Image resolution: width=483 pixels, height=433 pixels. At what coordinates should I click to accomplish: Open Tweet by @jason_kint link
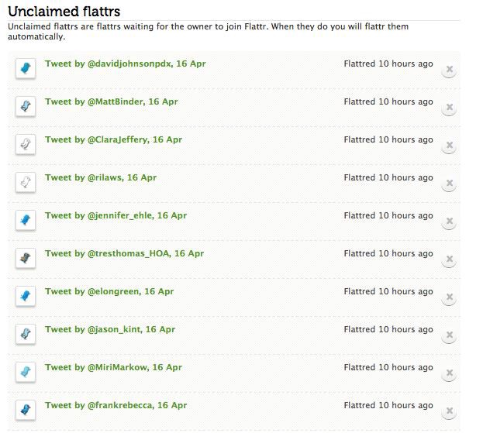[x=110, y=330]
